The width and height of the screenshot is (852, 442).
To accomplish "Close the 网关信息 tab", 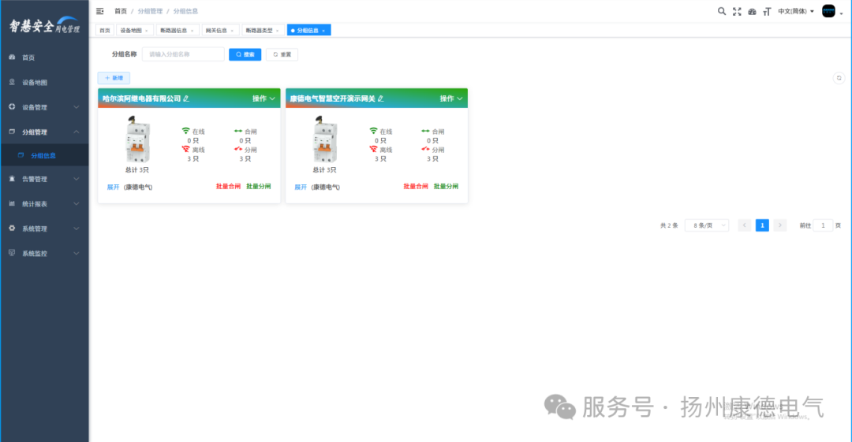I will (232, 31).
